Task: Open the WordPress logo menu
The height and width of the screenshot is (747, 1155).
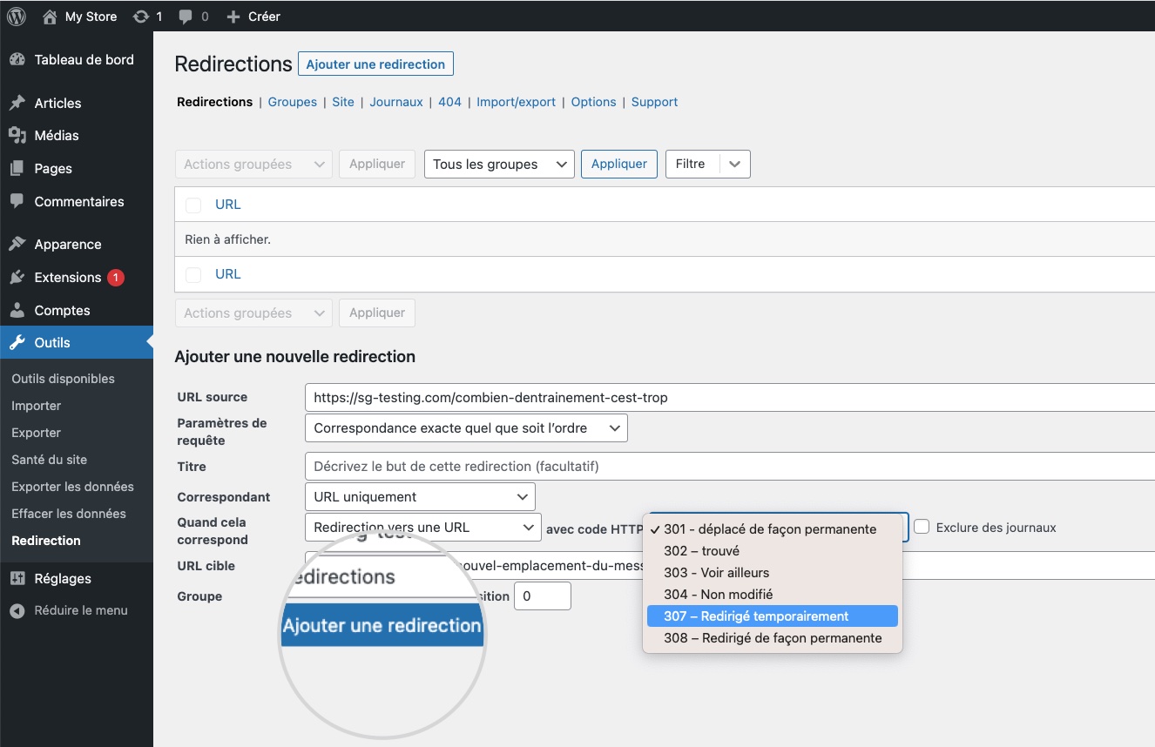Action: tap(17, 17)
